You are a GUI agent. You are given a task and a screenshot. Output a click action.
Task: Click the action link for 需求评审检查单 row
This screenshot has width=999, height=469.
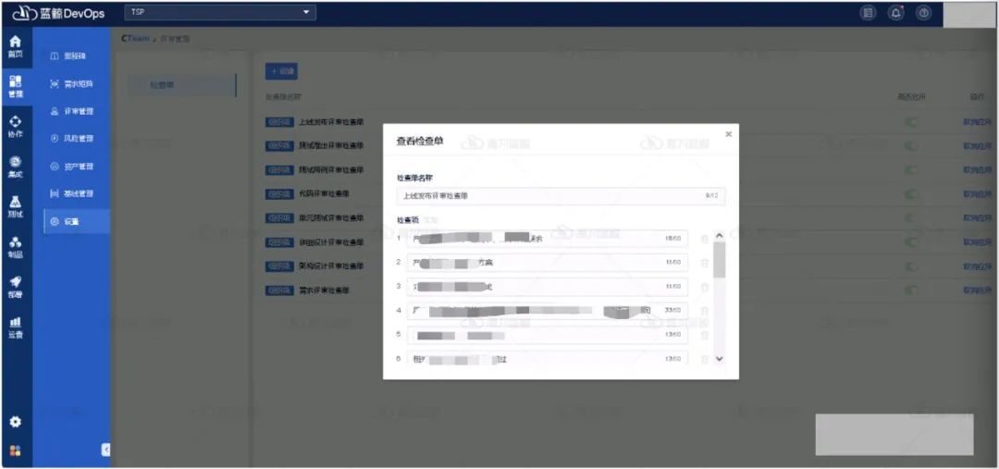point(978,290)
